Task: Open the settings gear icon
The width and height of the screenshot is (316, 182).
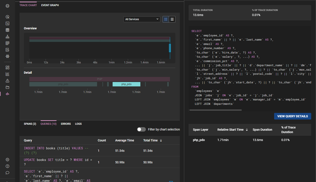Action: pyautogui.click(x=7, y=160)
